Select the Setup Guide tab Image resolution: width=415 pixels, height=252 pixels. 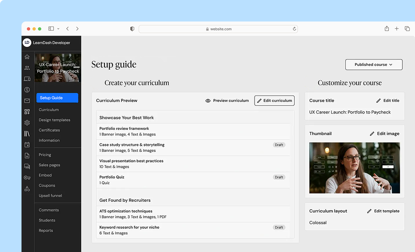point(57,98)
